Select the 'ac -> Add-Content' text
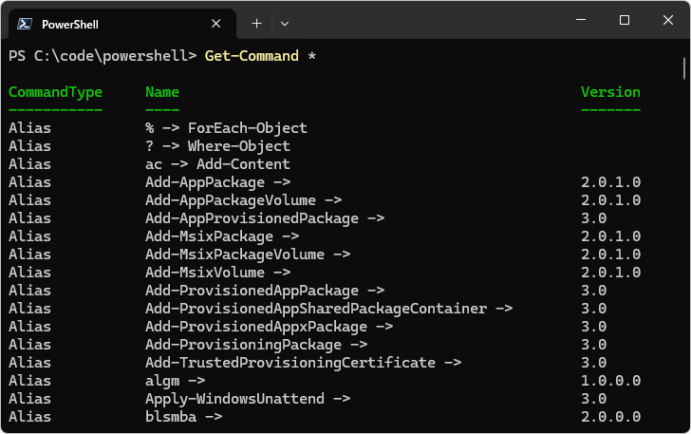This screenshot has height=434, width=691. [217, 164]
